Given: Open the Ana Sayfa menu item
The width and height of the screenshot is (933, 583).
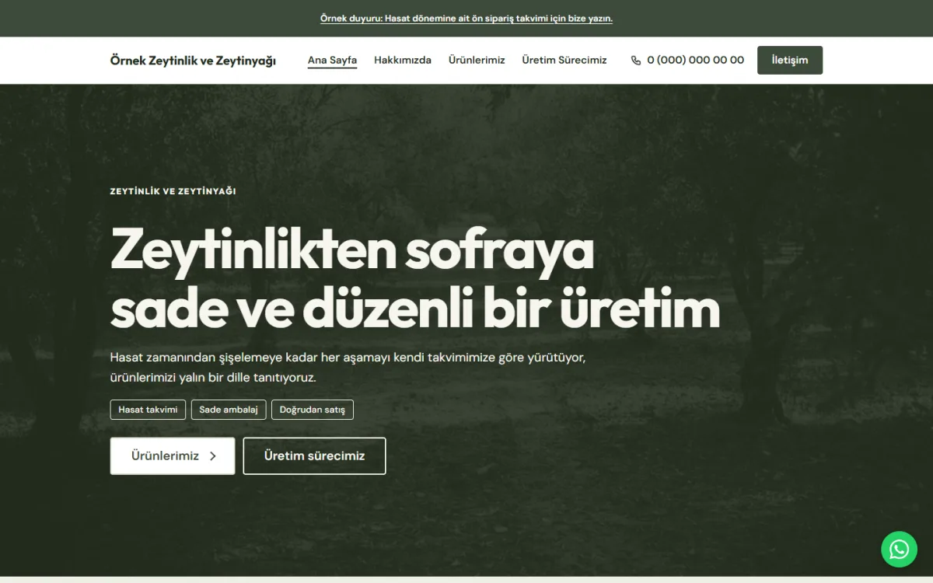Looking at the screenshot, I should pos(332,60).
